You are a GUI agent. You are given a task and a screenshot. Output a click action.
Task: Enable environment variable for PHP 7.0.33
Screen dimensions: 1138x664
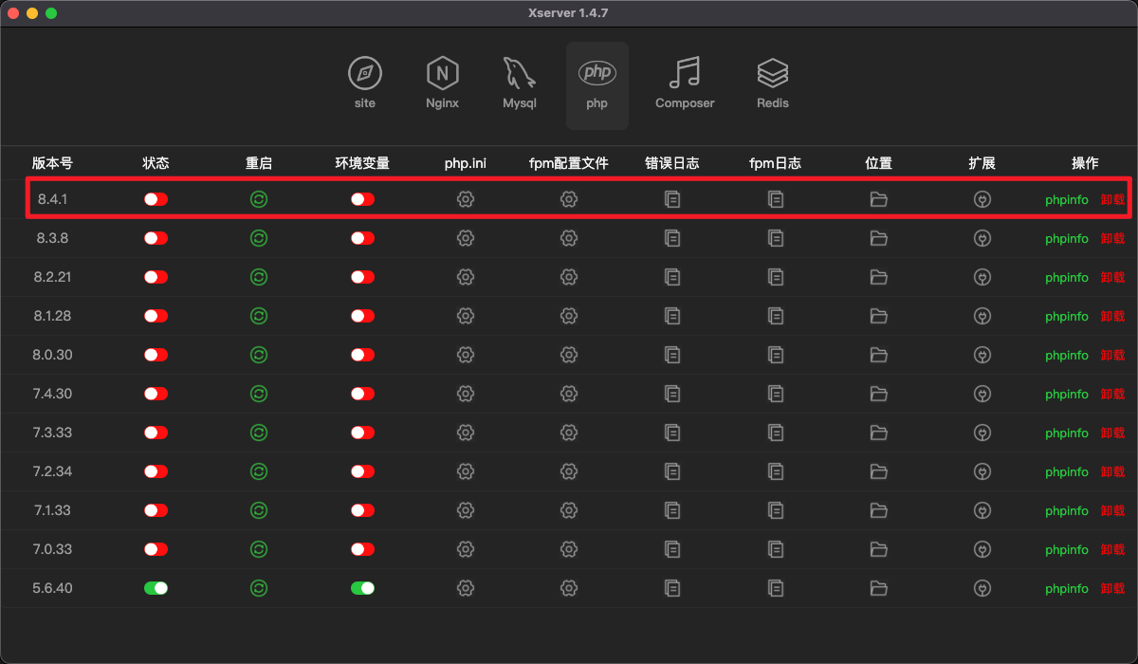[362, 549]
